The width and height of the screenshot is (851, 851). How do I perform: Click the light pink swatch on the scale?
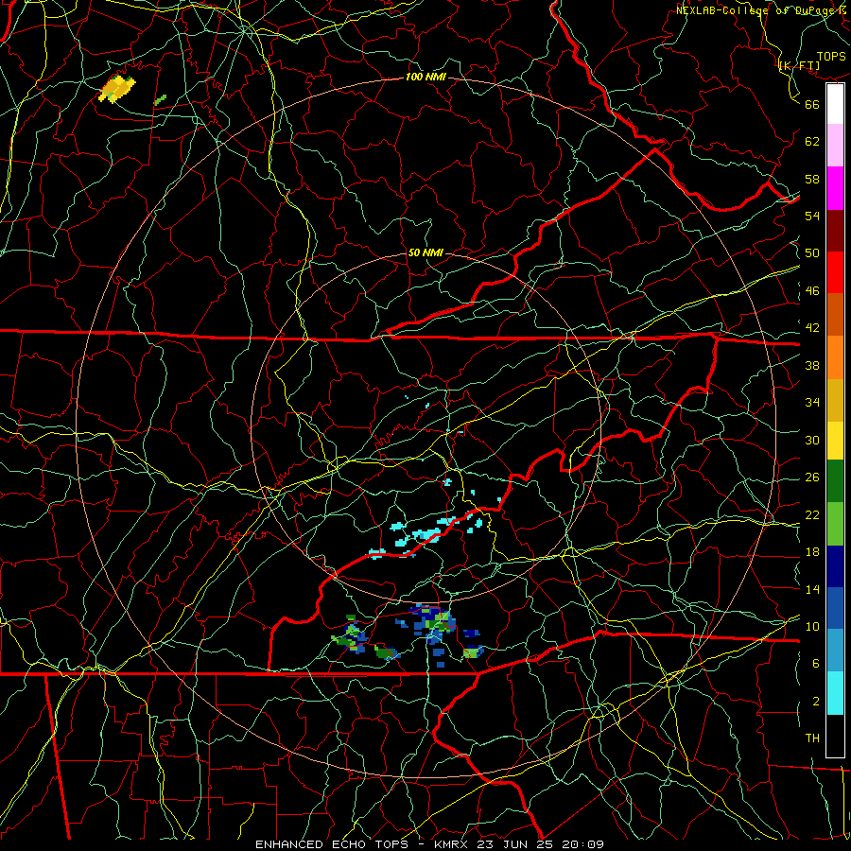pos(835,146)
